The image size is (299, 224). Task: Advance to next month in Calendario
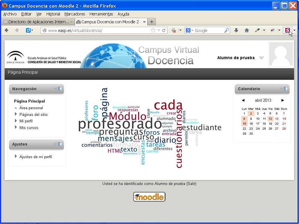[283, 100]
